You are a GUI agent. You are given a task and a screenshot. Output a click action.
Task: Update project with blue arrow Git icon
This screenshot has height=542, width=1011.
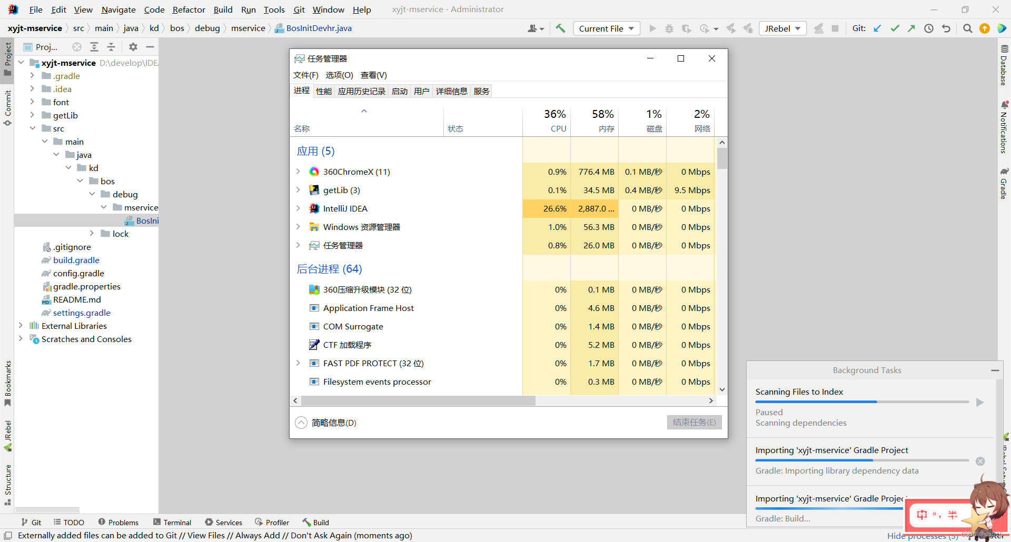[877, 28]
